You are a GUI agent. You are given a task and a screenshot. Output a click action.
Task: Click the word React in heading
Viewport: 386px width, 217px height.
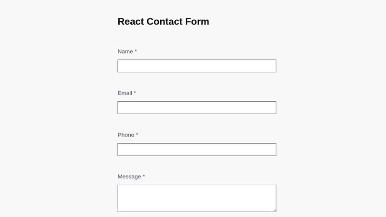[x=131, y=21]
